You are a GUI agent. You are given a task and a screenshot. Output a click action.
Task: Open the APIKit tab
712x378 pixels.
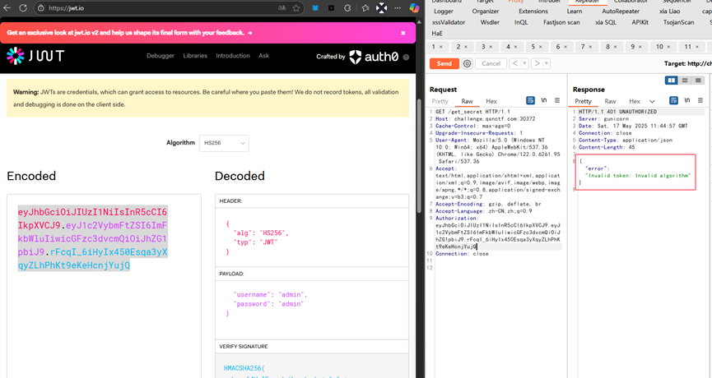pos(640,22)
